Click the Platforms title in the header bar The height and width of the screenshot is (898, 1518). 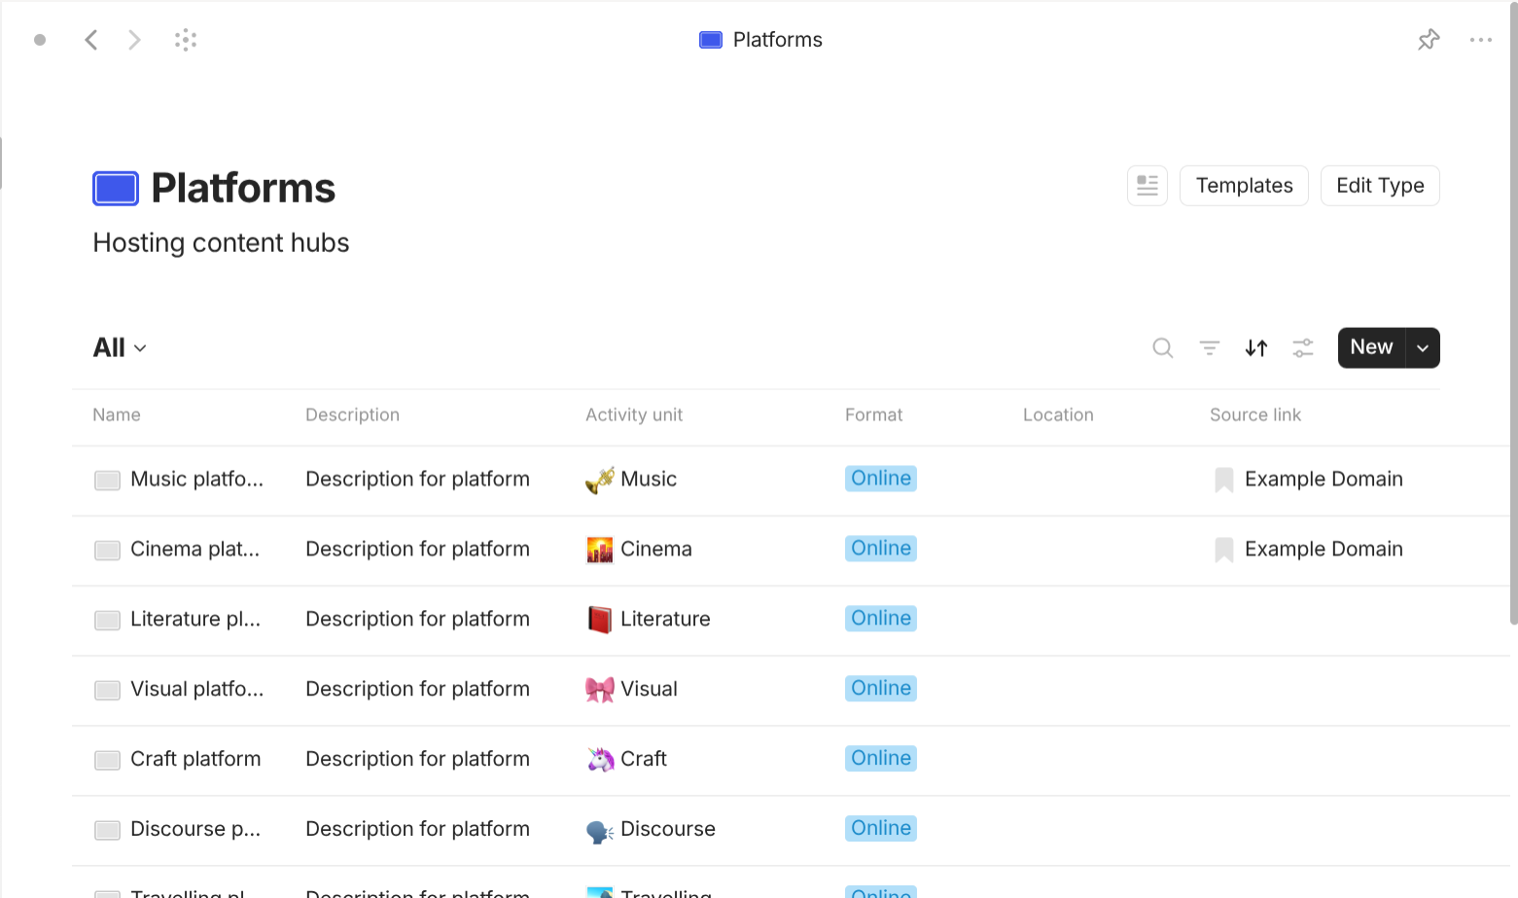[777, 39]
